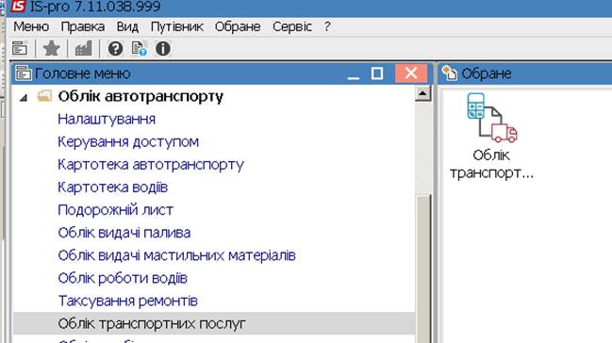
Task: Open the Обране menu in menu bar
Action: [238, 26]
